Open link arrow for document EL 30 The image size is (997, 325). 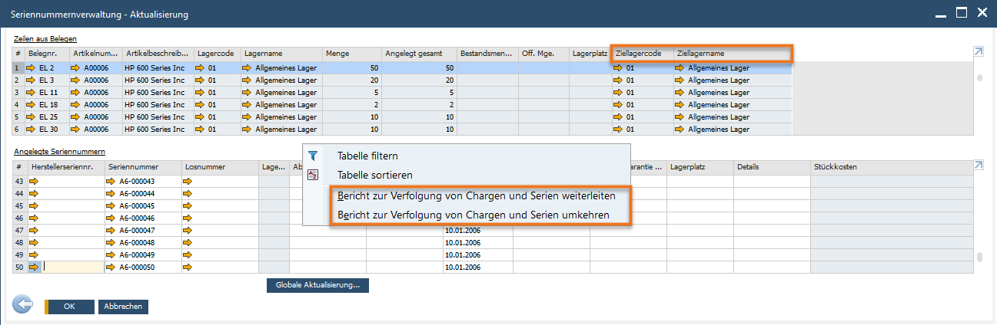pyautogui.click(x=32, y=130)
